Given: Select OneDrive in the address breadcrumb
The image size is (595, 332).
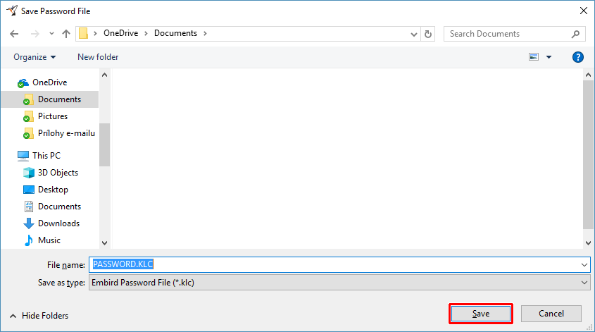Looking at the screenshot, I should click(120, 33).
